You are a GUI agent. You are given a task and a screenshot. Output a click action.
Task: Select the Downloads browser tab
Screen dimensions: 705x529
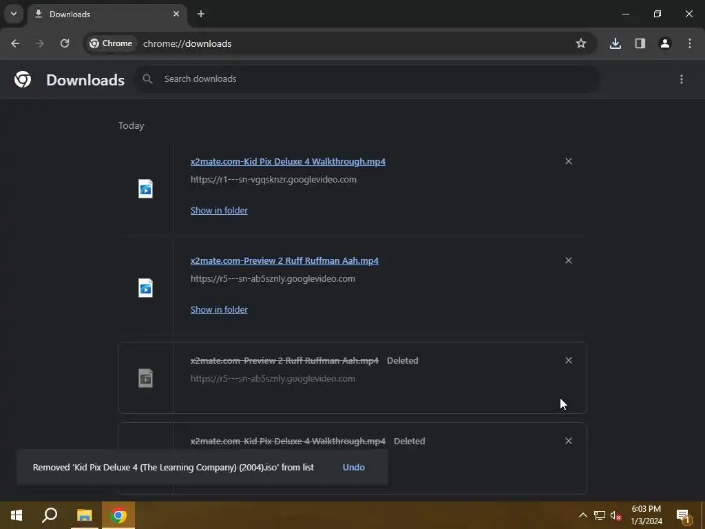107,14
